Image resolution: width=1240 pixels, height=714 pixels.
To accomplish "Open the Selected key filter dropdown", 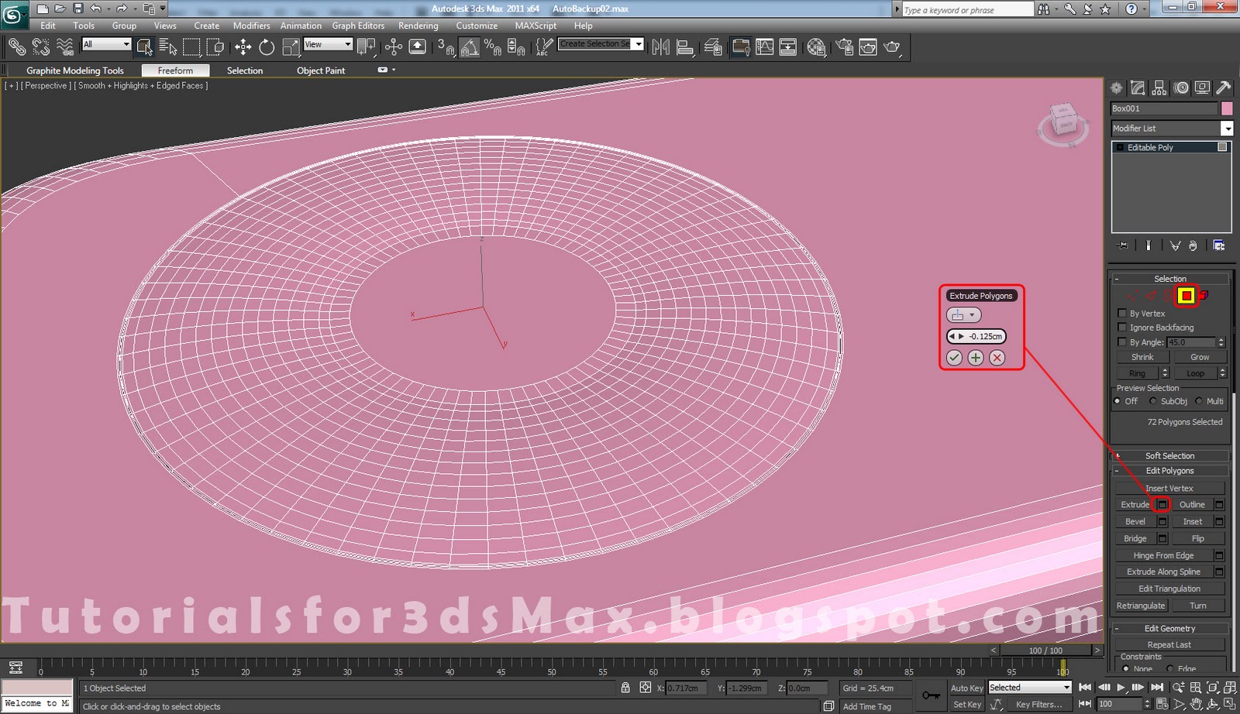I will [x=1029, y=688].
